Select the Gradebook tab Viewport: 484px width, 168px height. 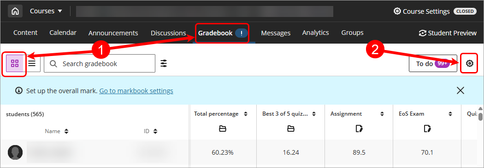(215, 33)
